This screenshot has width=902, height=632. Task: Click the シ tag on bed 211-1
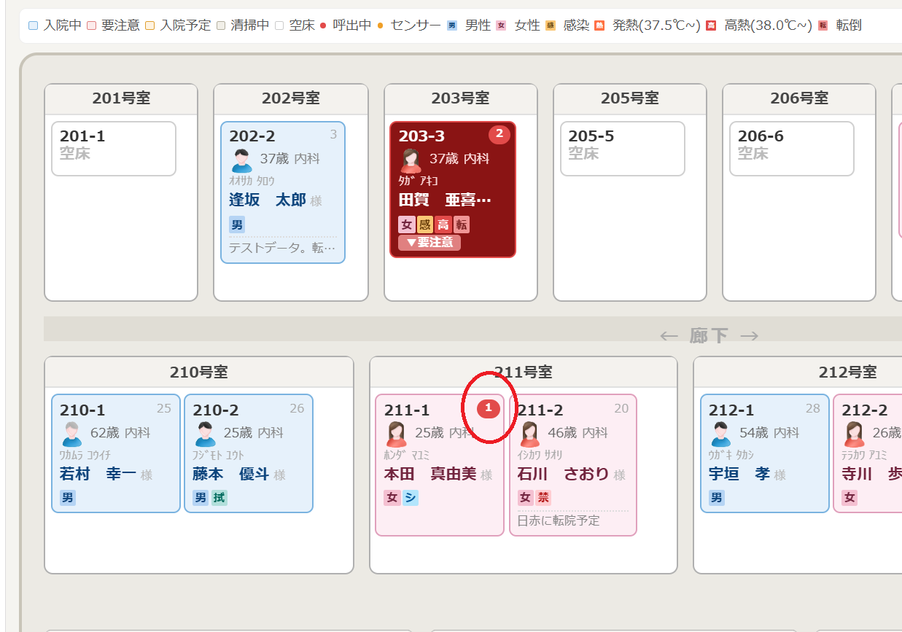[411, 498]
